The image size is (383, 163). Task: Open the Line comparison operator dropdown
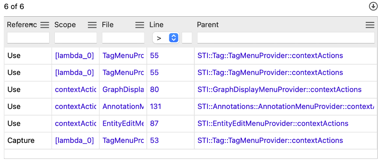(x=166, y=38)
